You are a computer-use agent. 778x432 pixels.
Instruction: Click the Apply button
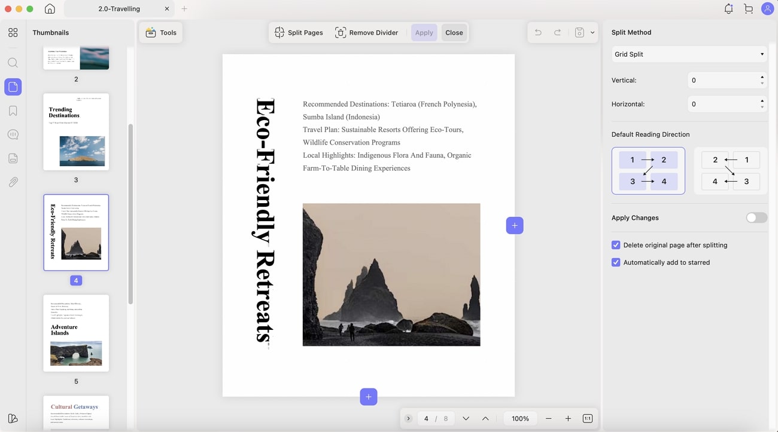(424, 33)
